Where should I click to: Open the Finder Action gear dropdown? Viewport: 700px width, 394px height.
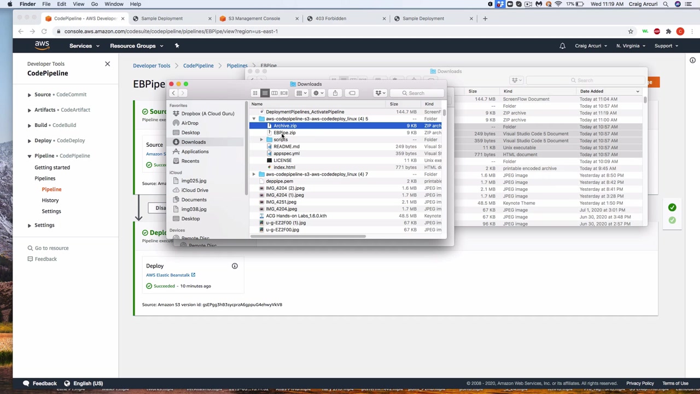coord(318,93)
